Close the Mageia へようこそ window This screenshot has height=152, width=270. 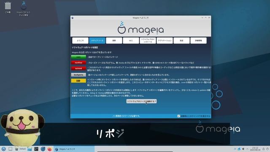(x=209, y=18)
